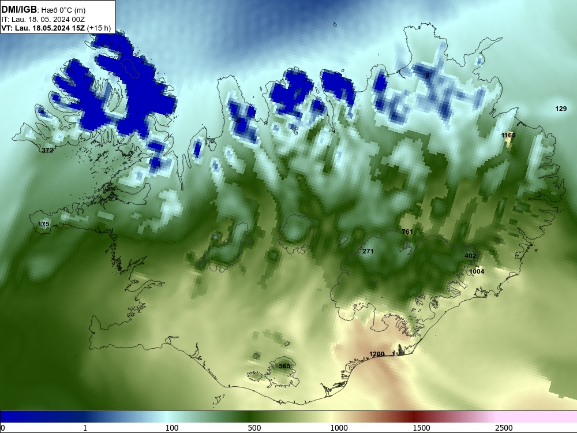The height and width of the screenshot is (433, 577).
Task: Click the map value 175 on the western peninsula
Action: coord(43,224)
